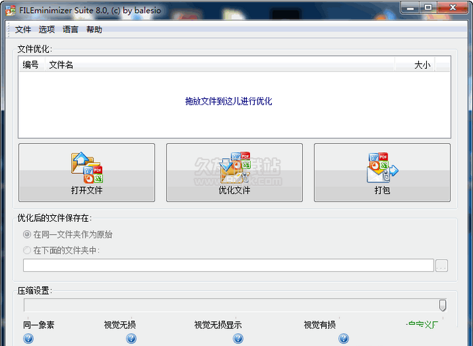Maximize the FILEminimizer window
Image resolution: width=473 pixels, height=346 pixels.
coord(428,7)
